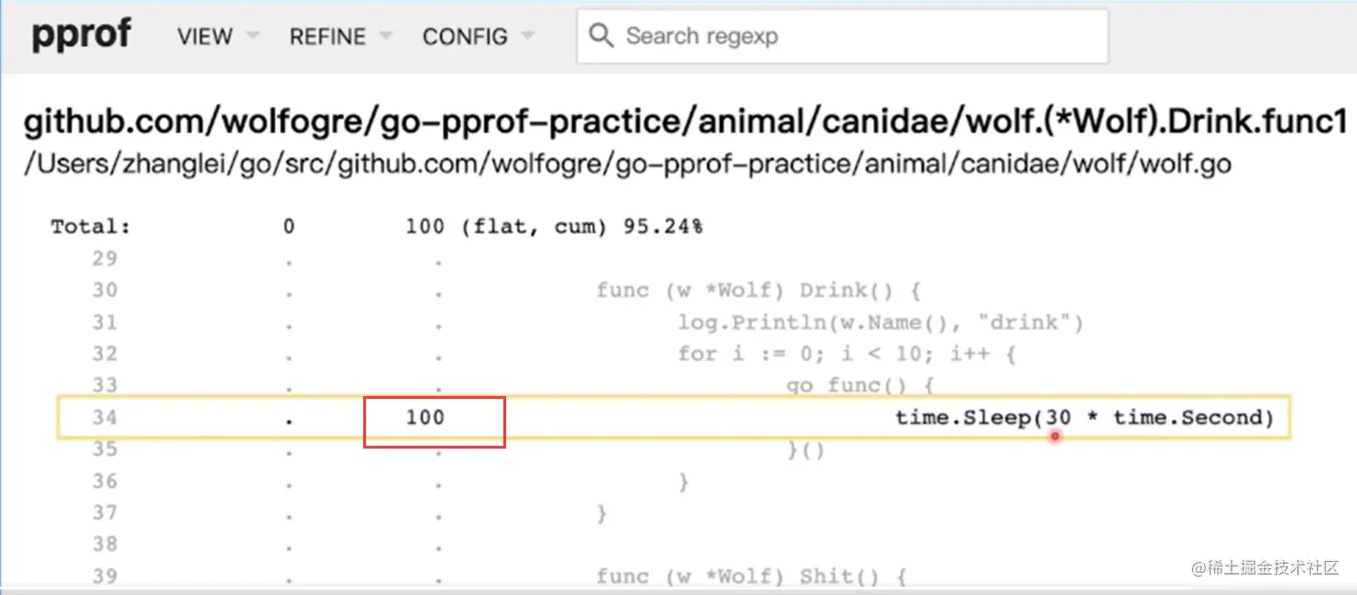Expand VIEW dropdown arrow
This screenshot has height=595, width=1357.
(252, 36)
